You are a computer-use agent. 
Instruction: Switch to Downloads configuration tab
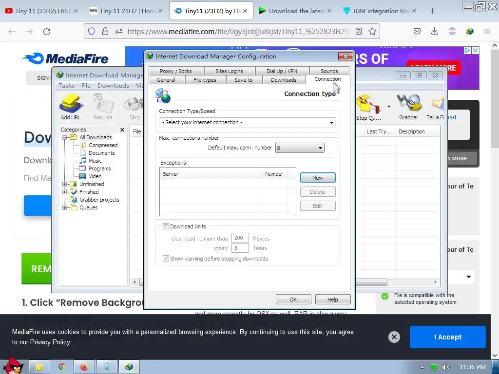pos(284,80)
